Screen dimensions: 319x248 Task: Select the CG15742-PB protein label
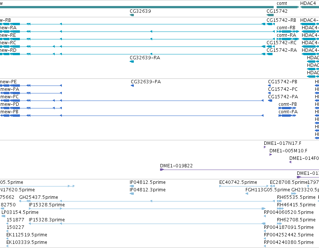[x=283, y=82]
